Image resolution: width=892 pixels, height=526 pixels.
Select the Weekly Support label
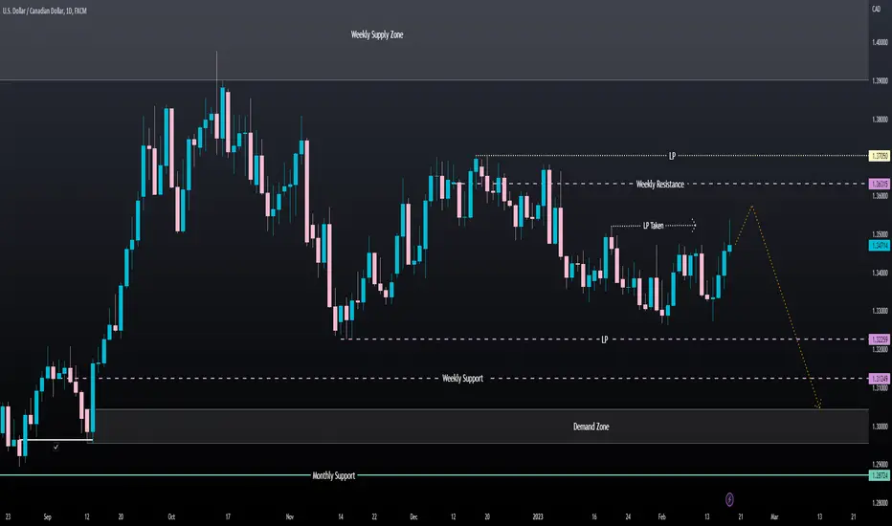pos(462,379)
